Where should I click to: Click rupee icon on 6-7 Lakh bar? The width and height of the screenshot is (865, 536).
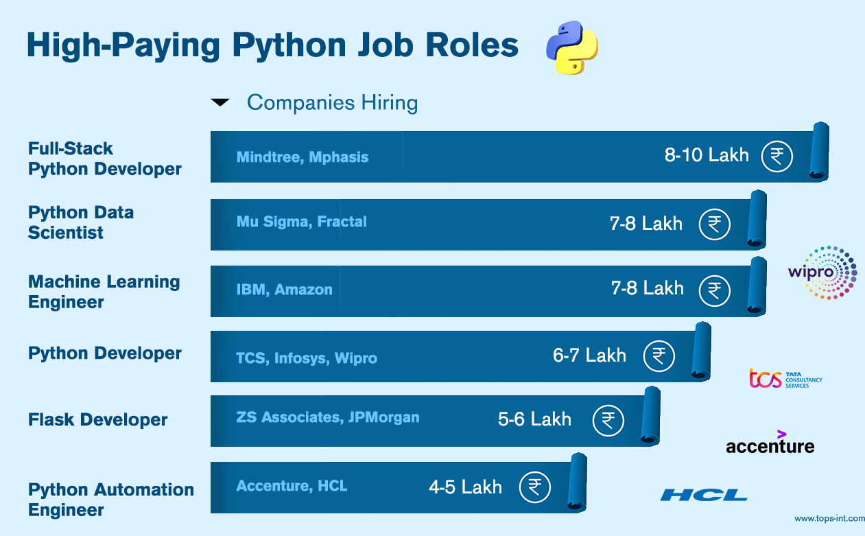[x=659, y=356]
